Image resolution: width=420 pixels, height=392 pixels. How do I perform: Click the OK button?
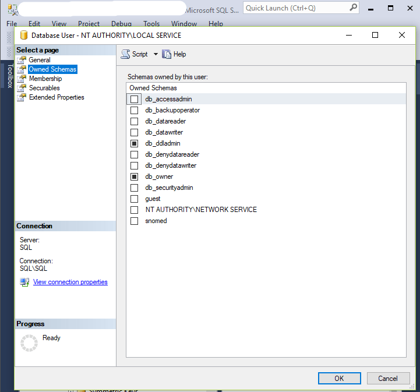[340, 379]
